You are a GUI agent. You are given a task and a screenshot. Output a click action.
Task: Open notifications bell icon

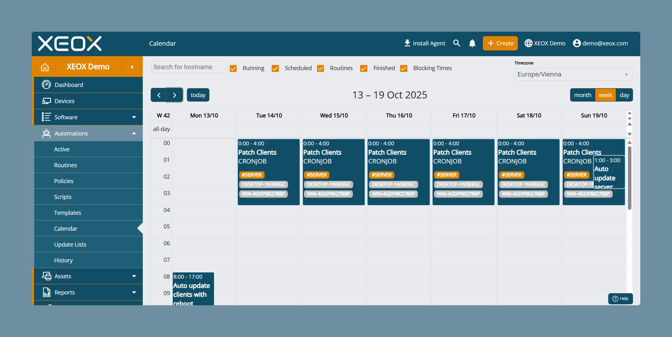click(472, 43)
